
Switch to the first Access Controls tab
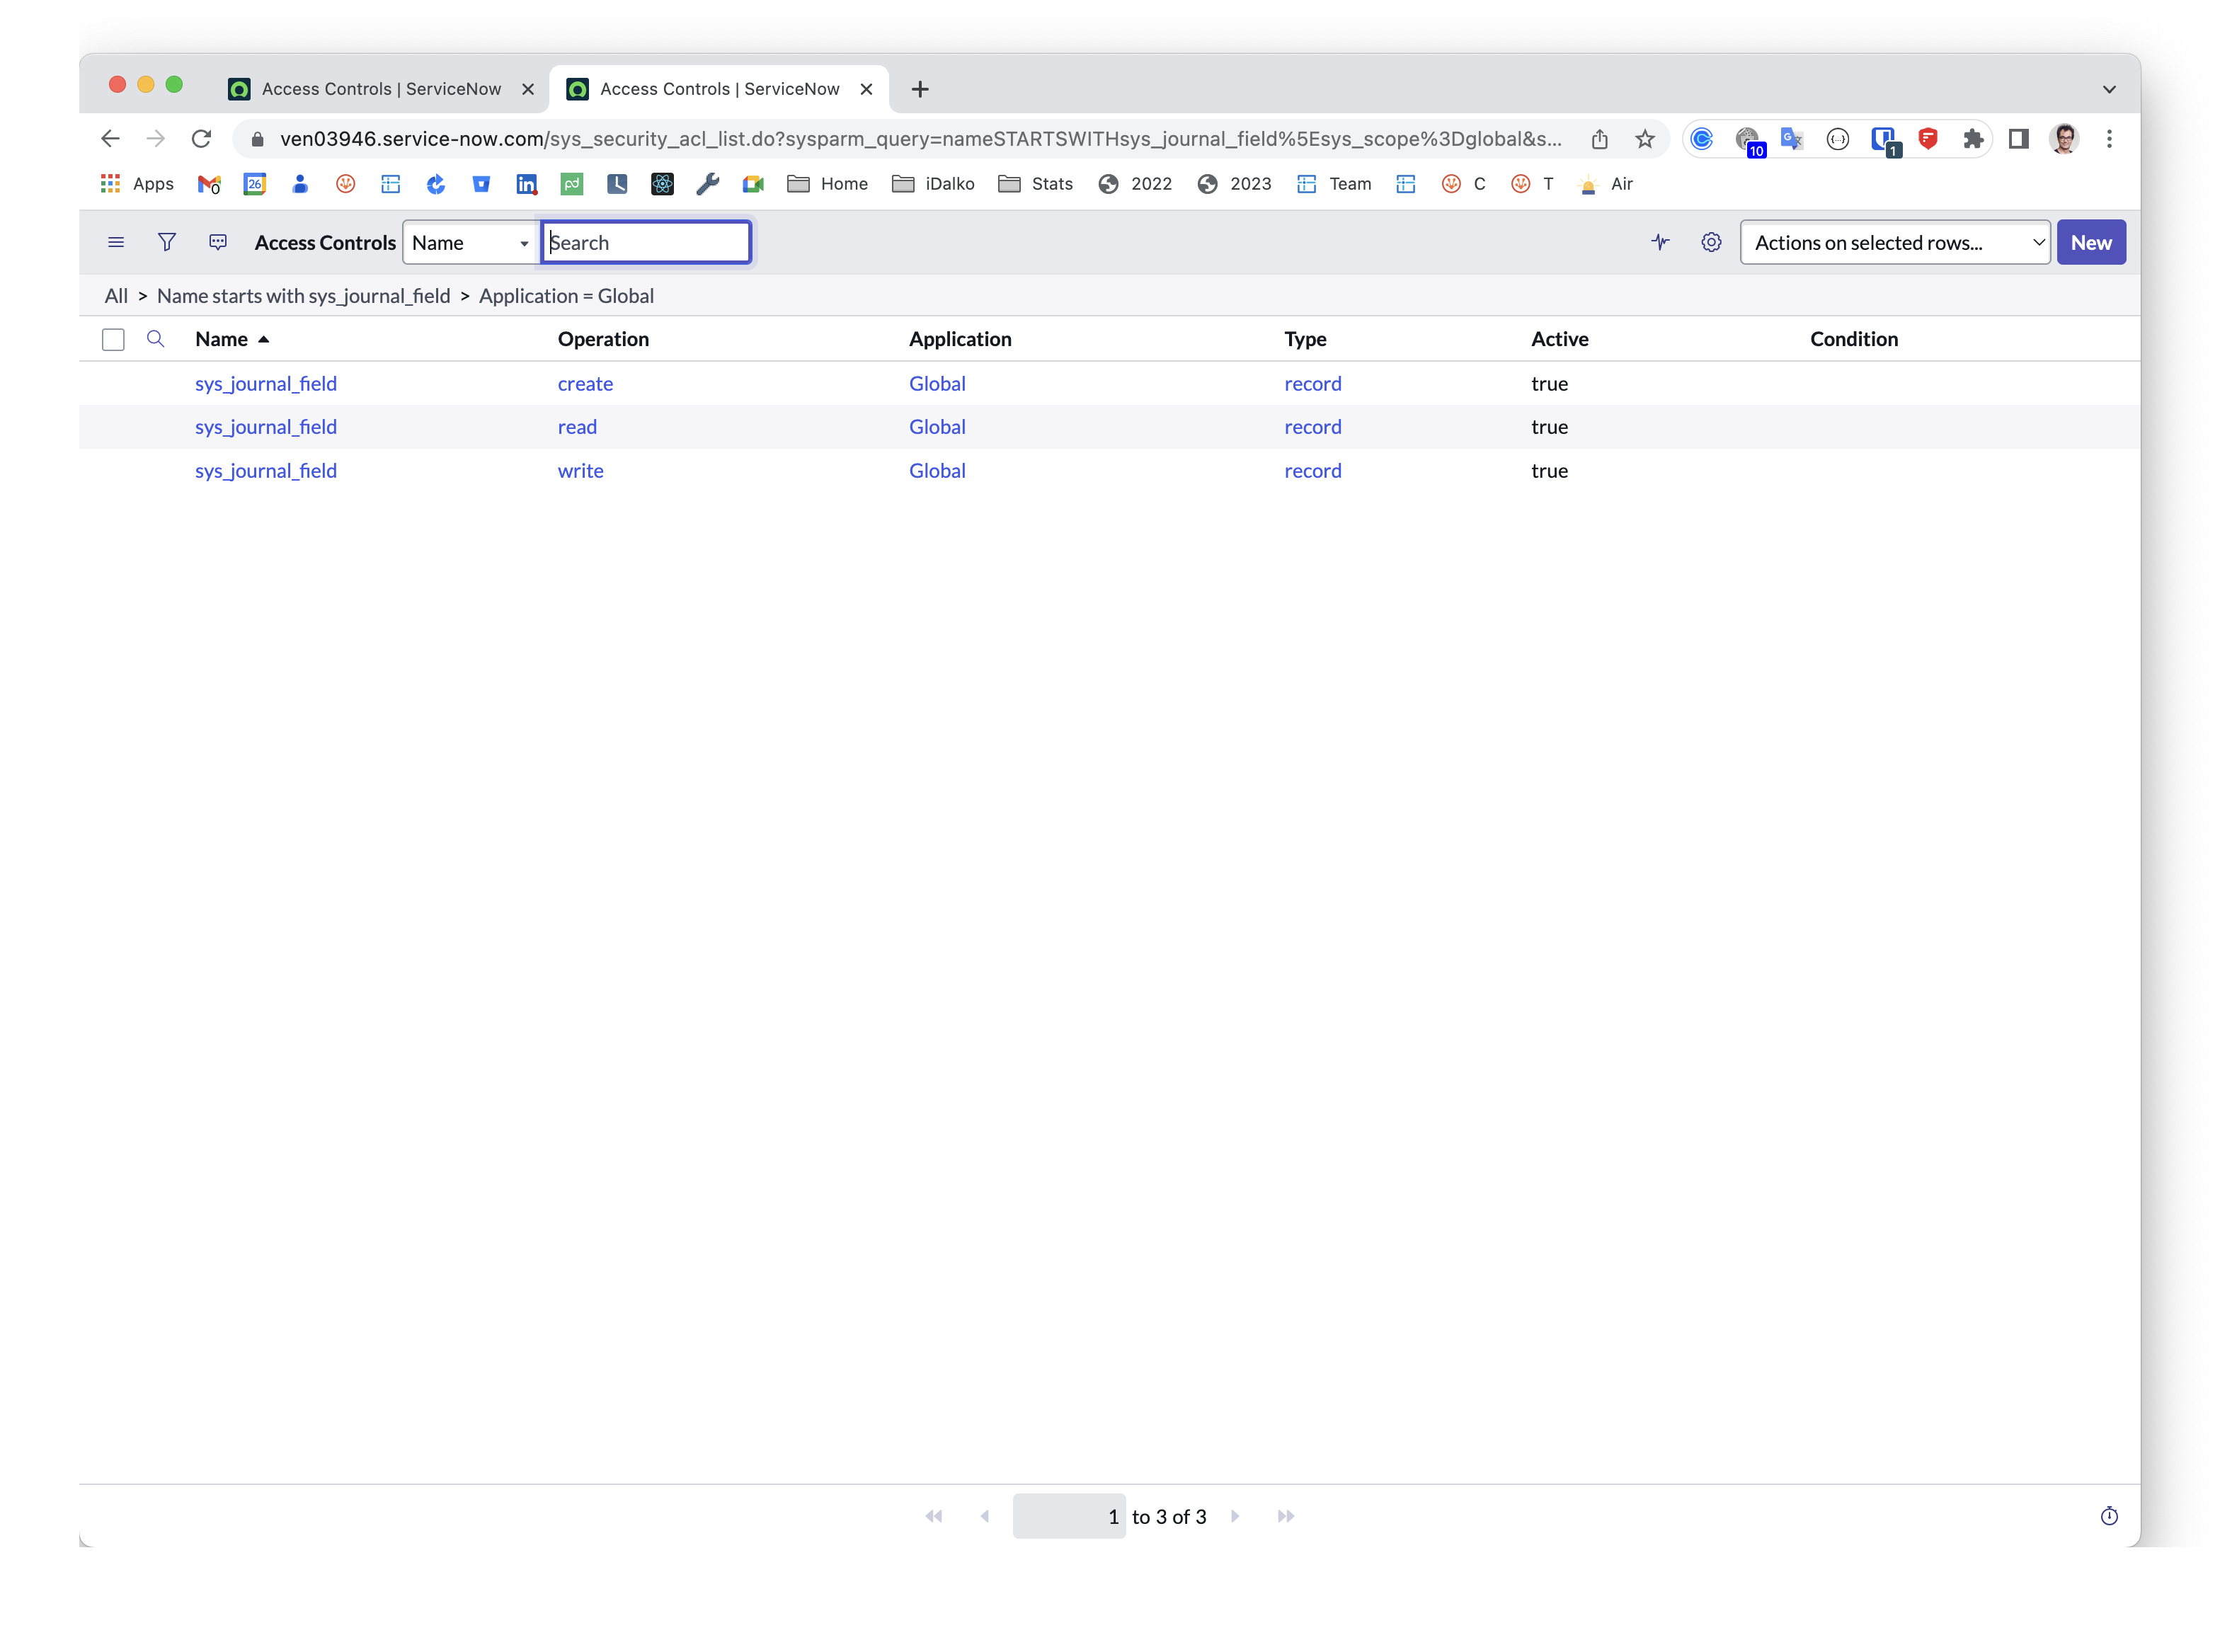tap(380, 89)
